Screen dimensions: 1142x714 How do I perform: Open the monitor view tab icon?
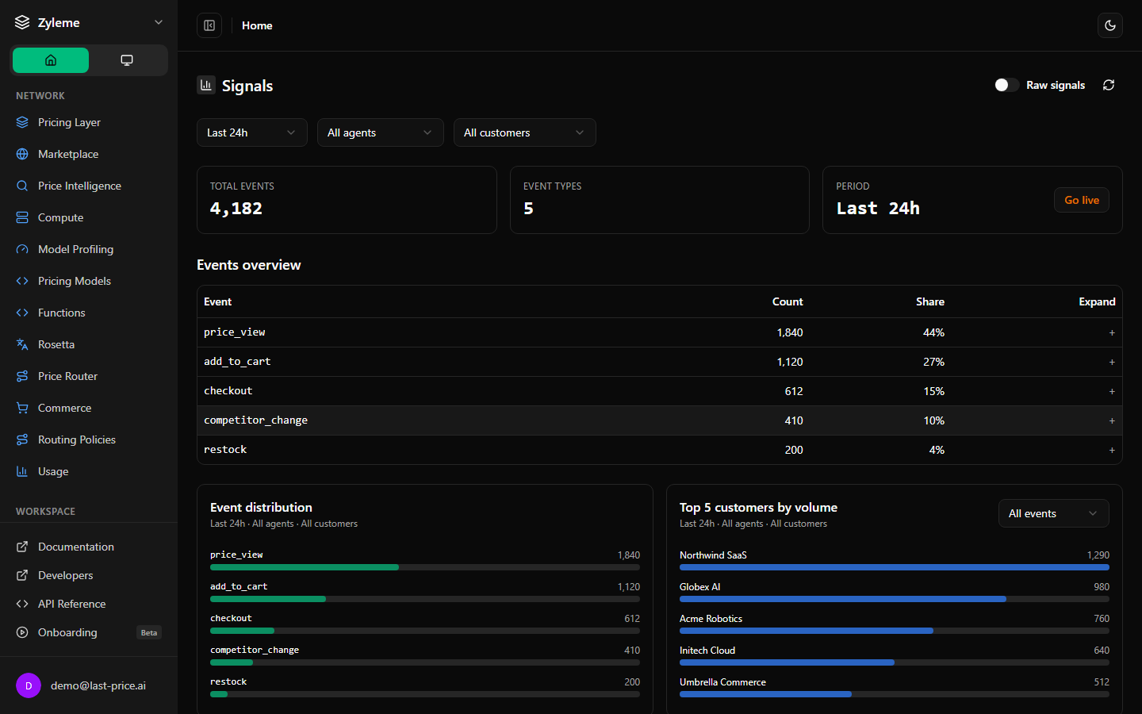click(x=127, y=60)
